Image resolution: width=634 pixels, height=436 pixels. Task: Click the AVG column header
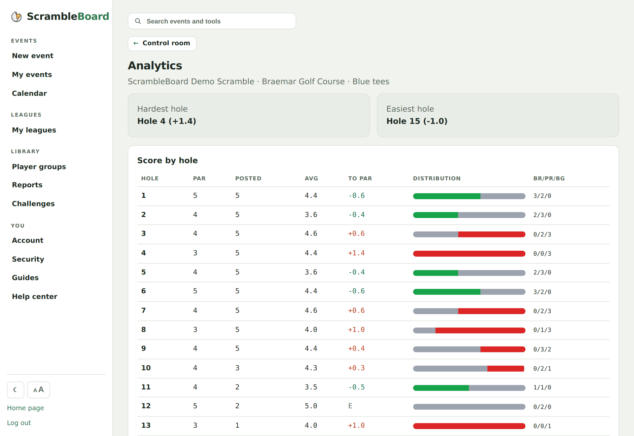tap(311, 178)
